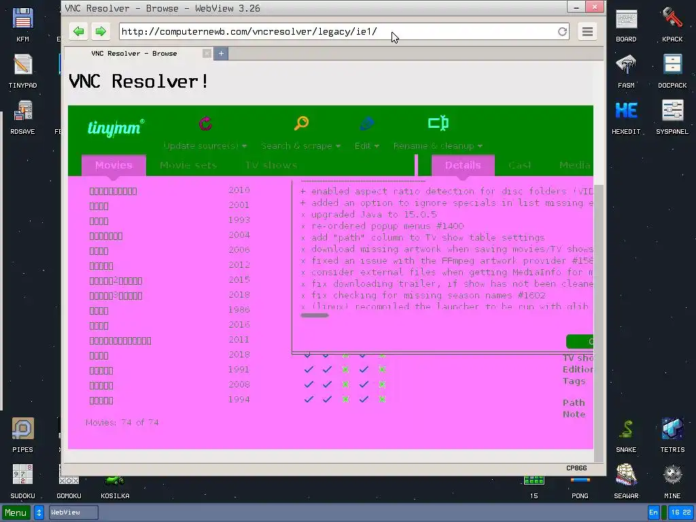
Task: Switch to the Cast tab
Action: click(520, 165)
